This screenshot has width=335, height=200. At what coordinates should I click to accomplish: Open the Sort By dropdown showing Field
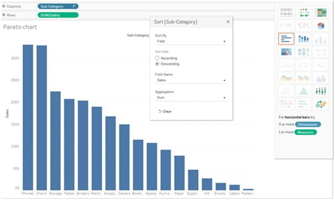pos(191,41)
